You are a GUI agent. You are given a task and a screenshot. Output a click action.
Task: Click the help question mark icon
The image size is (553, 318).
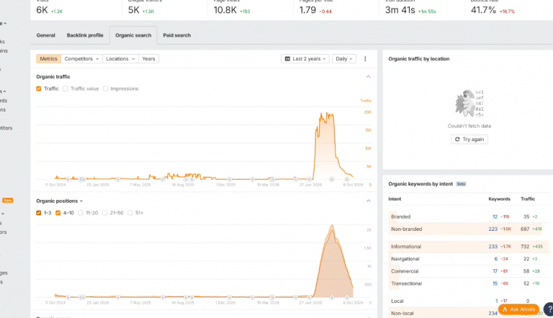(x=549, y=309)
